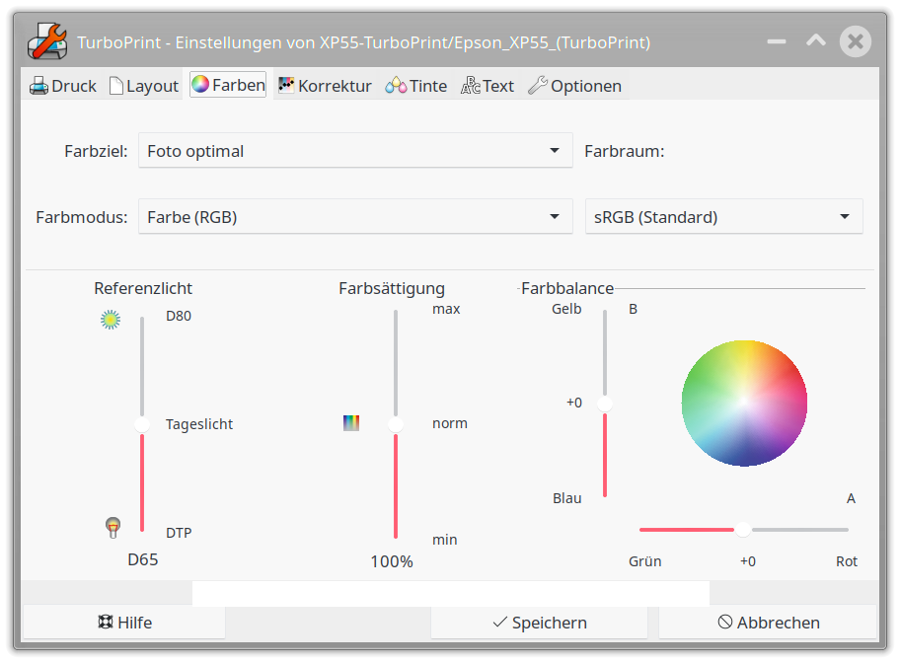Image resolution: width=900 pixels, height=663 pixels.
Task: Go to the Optionen tab
Action: [575, 86]
